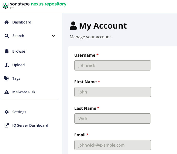Image resolution: width=177 pixels, height=154 pixels.
Task: Click the Upload arrow icon
Action: pos(7,65)
